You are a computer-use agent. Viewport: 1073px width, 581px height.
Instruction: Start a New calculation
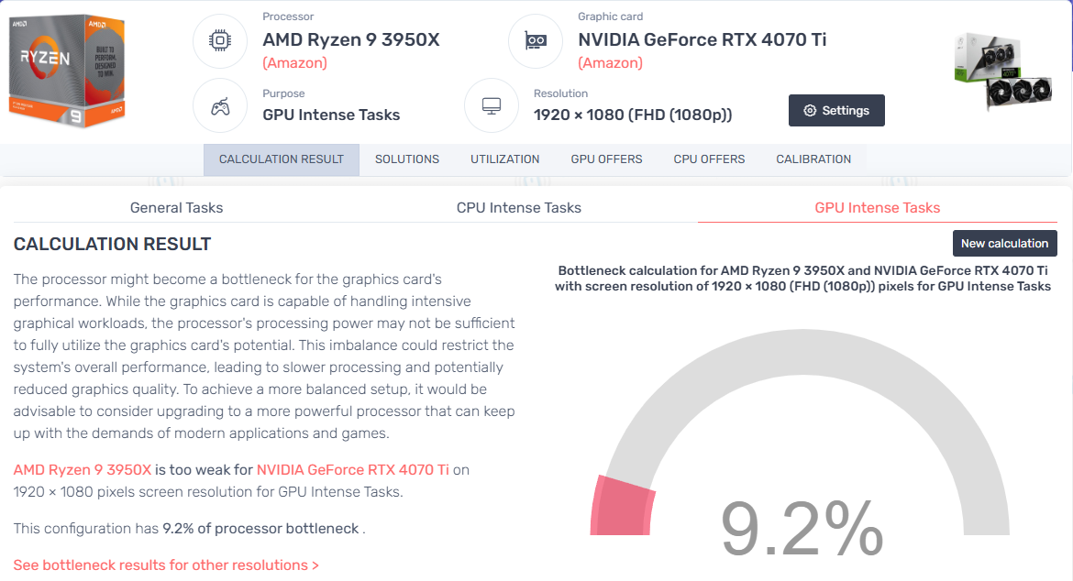click(x=1004, y=244)
